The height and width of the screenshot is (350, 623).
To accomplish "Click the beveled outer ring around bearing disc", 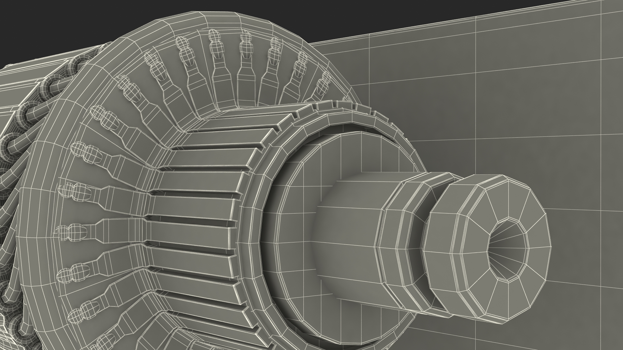I will [x=256, y=224].
